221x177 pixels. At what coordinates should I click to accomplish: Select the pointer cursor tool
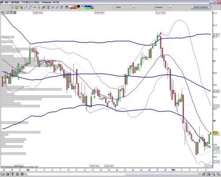[12, 7]
